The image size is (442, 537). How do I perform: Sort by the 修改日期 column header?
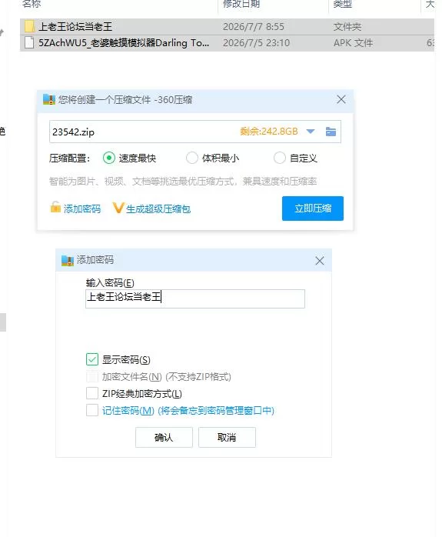point(241,4)
